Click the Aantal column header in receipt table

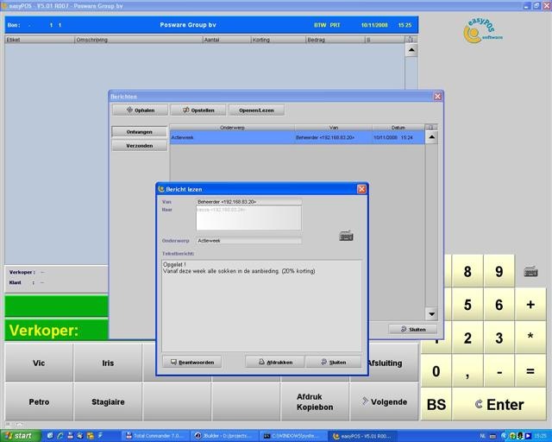pyautogui.click(x=227, y=40)
